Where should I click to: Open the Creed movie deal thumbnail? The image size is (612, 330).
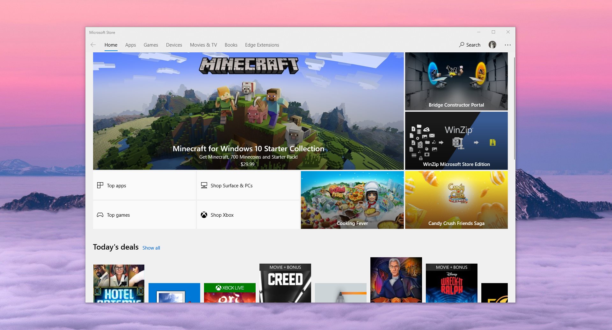coord(285,283)
